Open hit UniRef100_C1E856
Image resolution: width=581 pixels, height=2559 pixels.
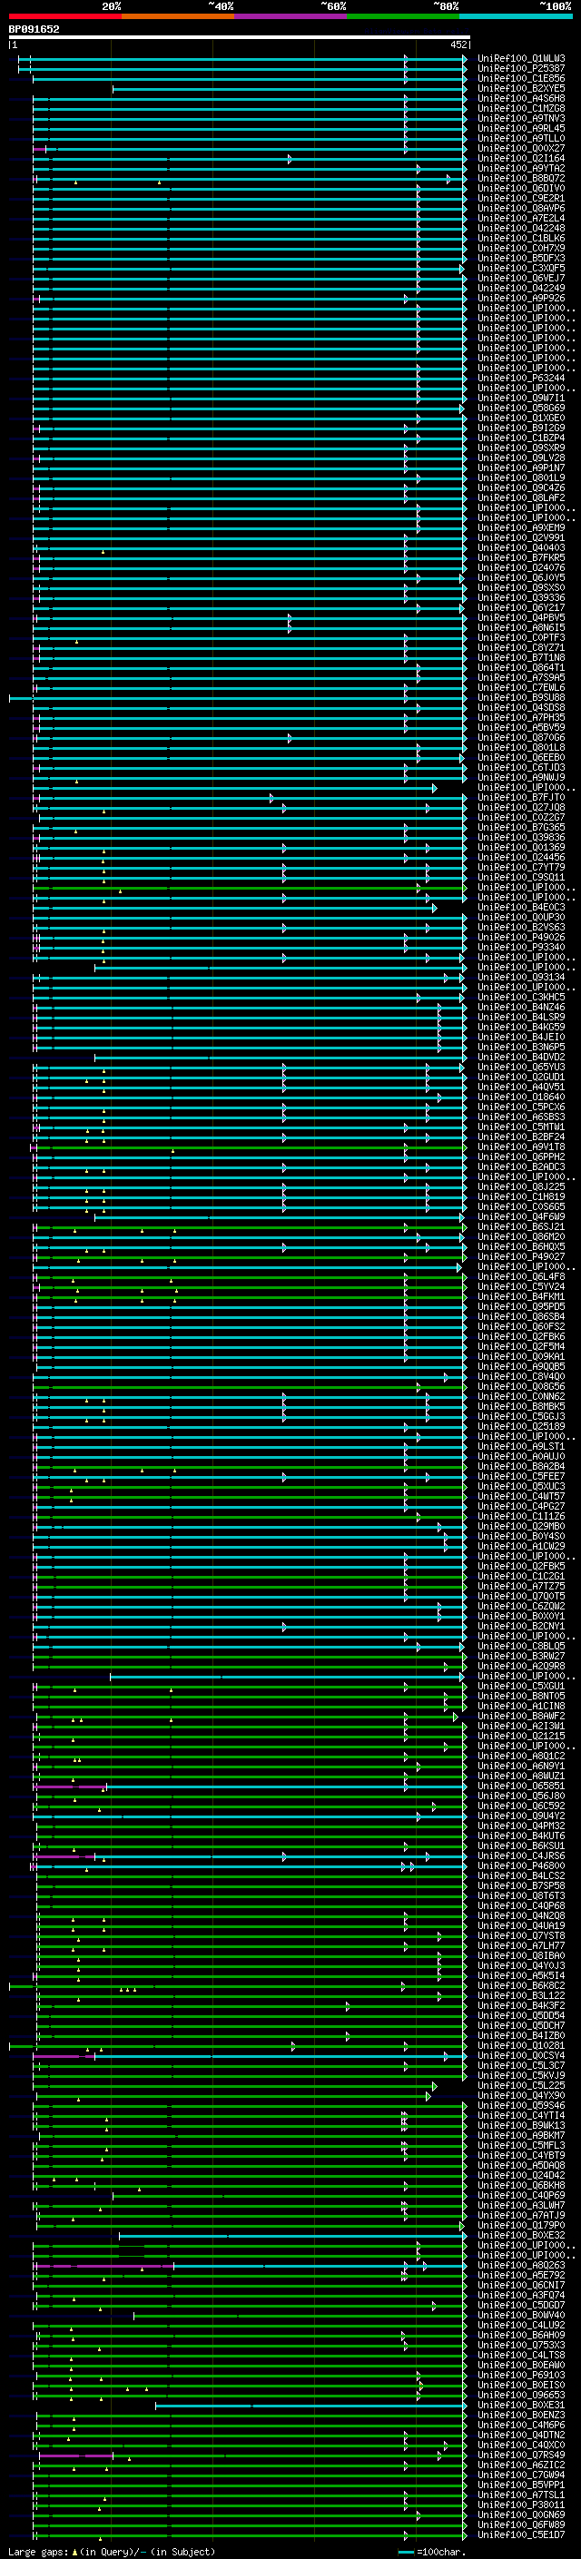coord(521,78)
